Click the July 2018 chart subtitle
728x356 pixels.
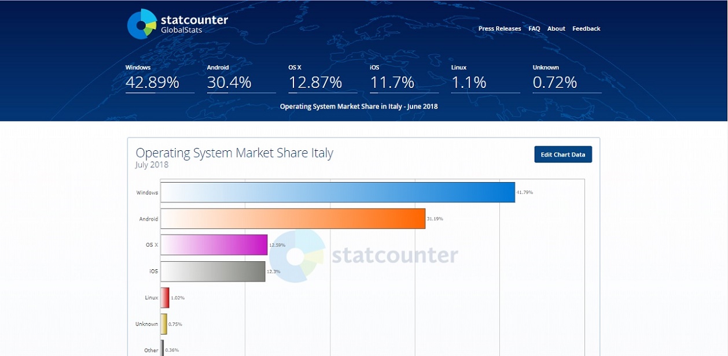[152, 165]
